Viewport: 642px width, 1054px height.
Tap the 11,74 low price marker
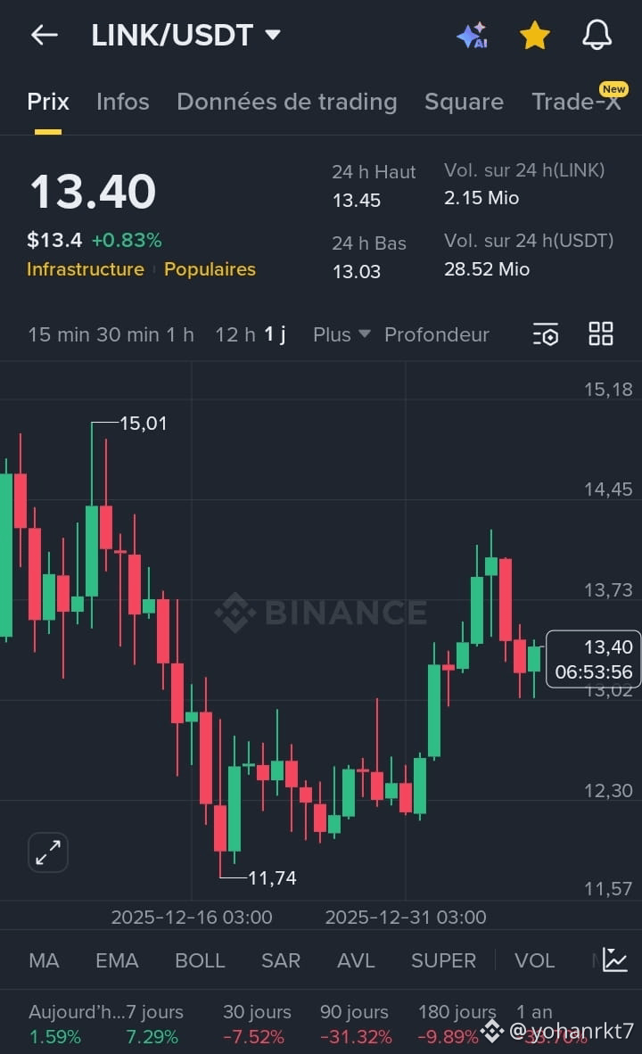click(x=272, y=877)
